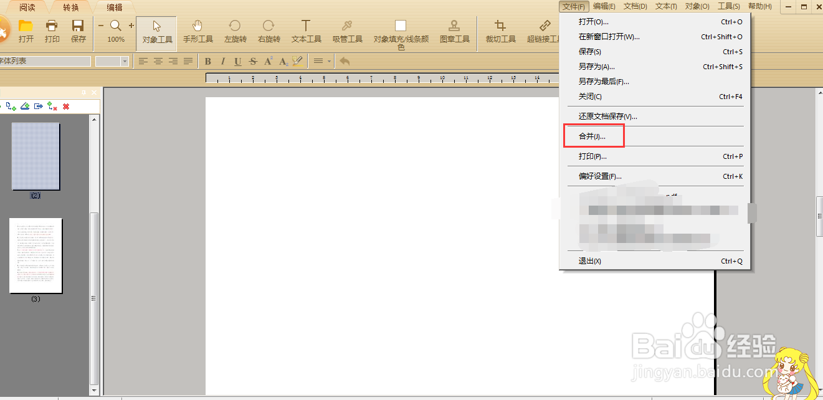Activate the 手形工具 (Hand tool)

(197, 32)
